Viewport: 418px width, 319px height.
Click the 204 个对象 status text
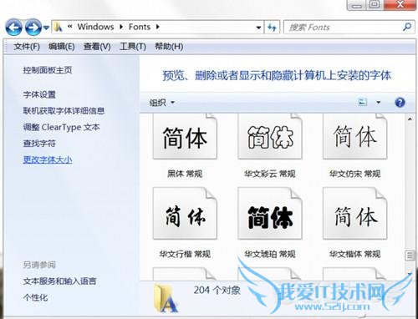(x=217, y=291)
